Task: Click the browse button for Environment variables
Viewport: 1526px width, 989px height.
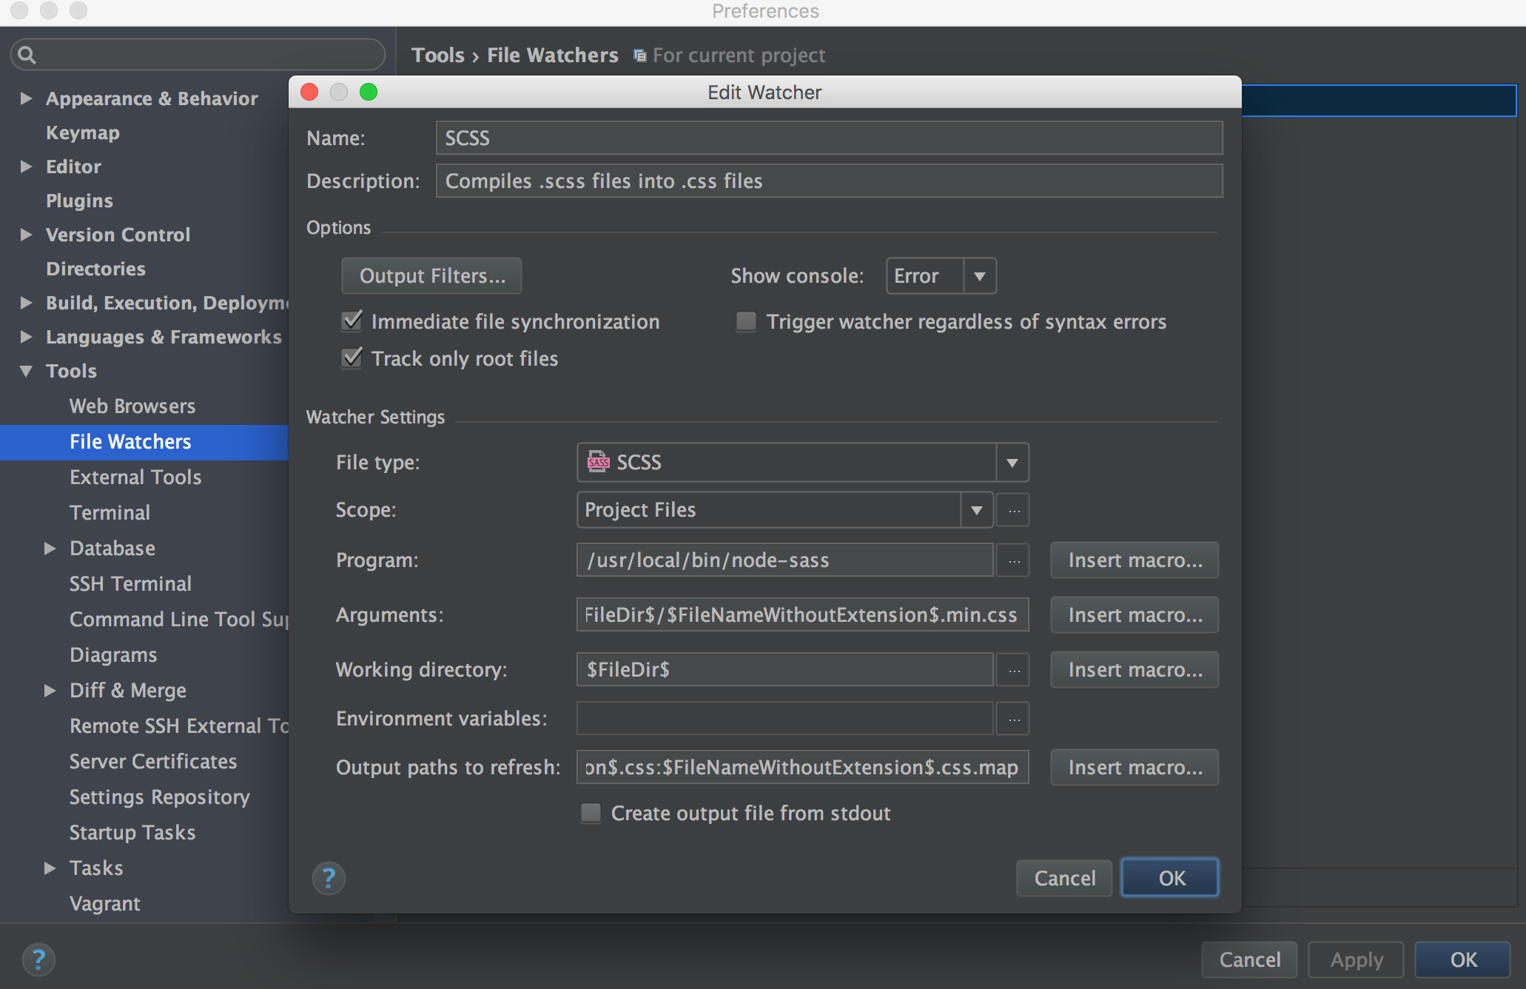Action: click(1012, 718)
